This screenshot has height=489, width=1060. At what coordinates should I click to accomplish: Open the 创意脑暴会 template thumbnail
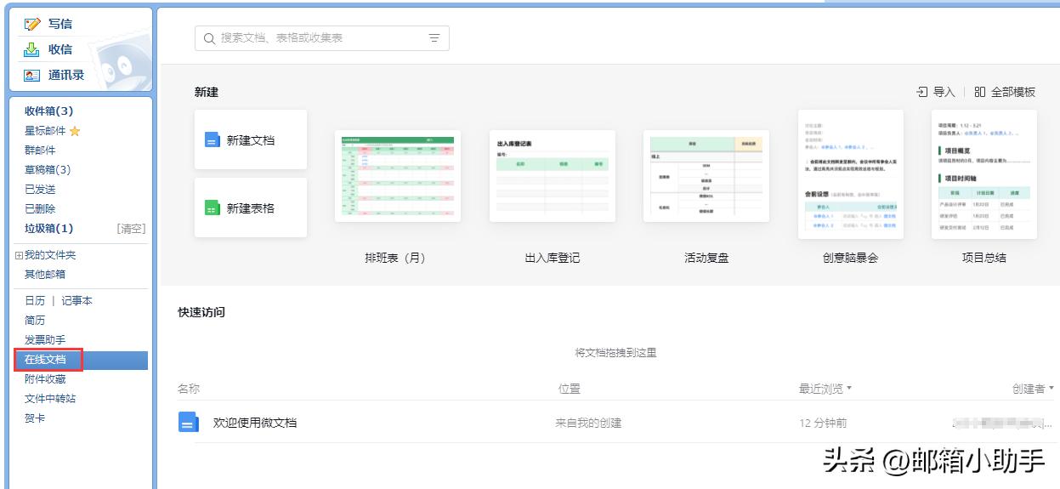[851, 174]
